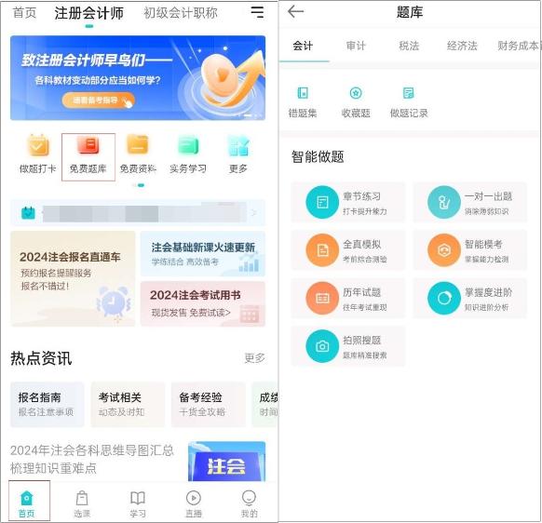This screenshot has height=523, width=542.
Task: Start 章节练习 chapter practice
Action: (x=348, y=202)
